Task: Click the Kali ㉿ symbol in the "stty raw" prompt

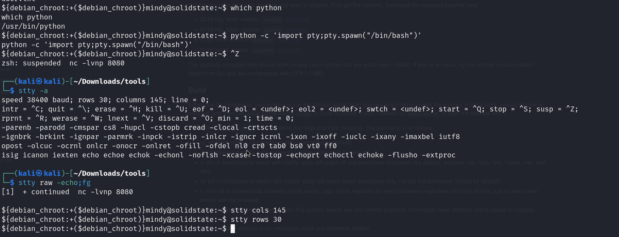Action: pos(39,173)
